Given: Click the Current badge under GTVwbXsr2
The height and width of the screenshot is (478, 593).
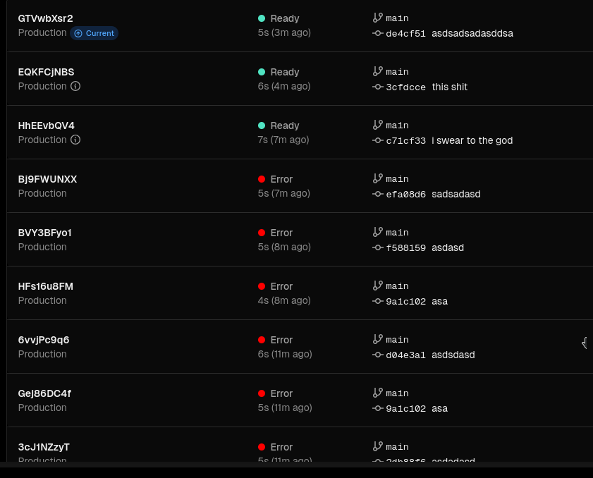Looking at the screenshot, I should click(94, 33).
